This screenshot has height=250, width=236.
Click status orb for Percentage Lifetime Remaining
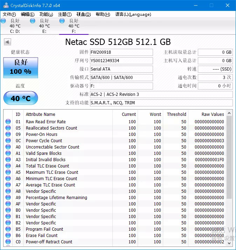pos(8,198)
